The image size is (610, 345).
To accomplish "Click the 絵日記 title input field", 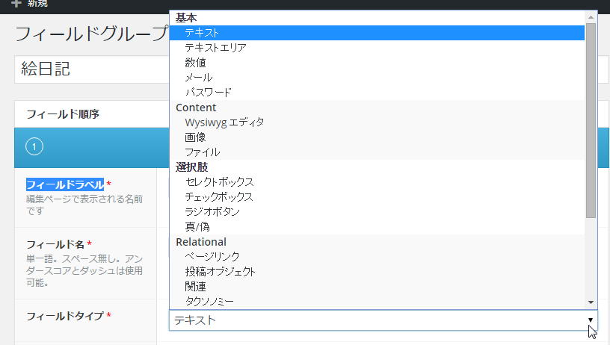I will (92, 69).
